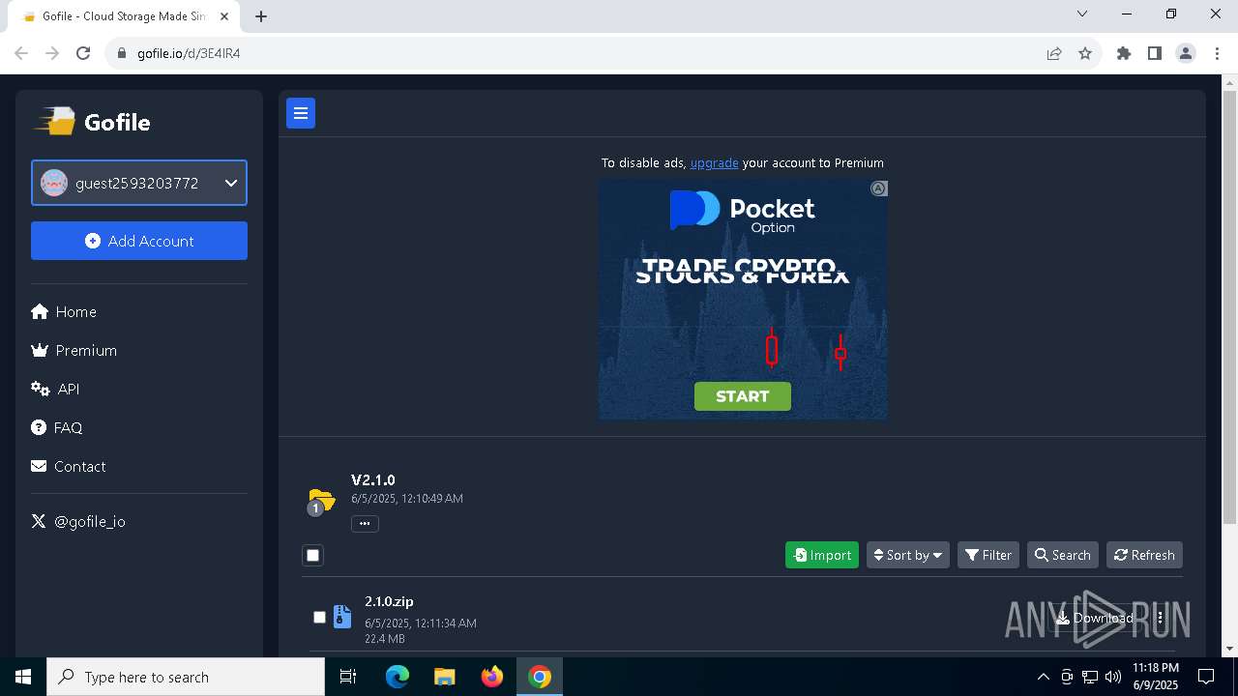Refresh the file list
Image resolution: width=1238 pixels, height=696 pixels.
click(1144, 555)
